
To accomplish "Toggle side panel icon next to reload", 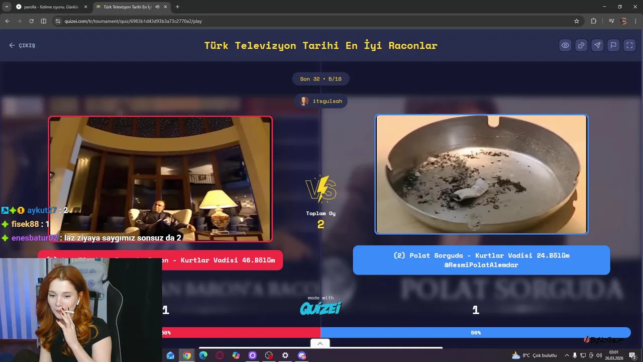I will pyautogui.click(x=43, y=21).
